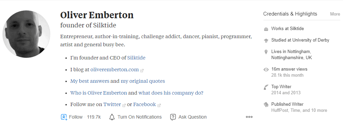The width and height of the screenshot is (343, 125).
Task: Open the what does his company do link
Action: point(171,93)
